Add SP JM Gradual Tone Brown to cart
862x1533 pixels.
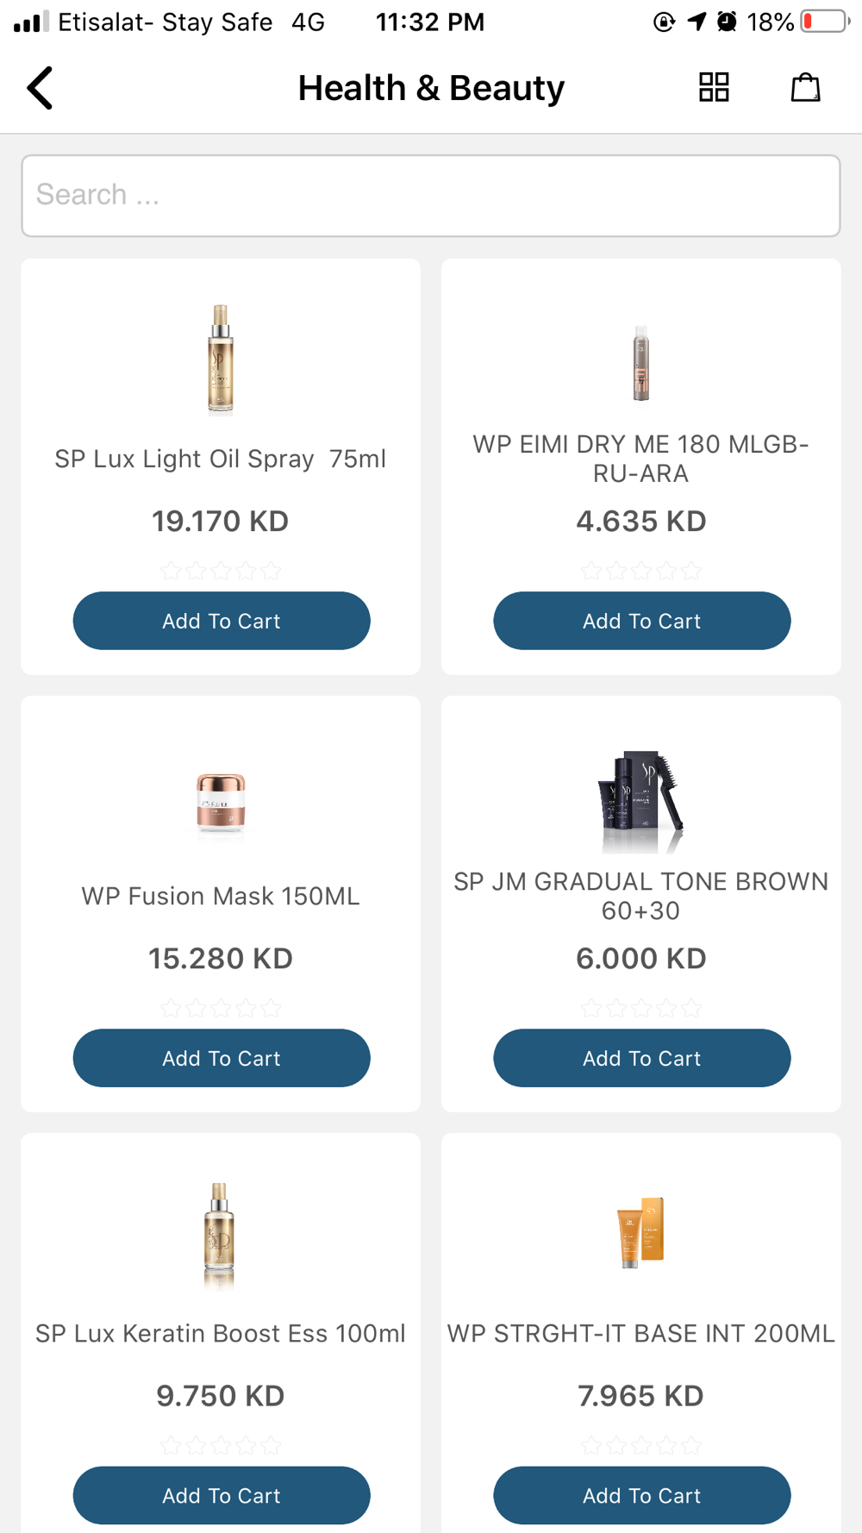(x=641, y=1058)
